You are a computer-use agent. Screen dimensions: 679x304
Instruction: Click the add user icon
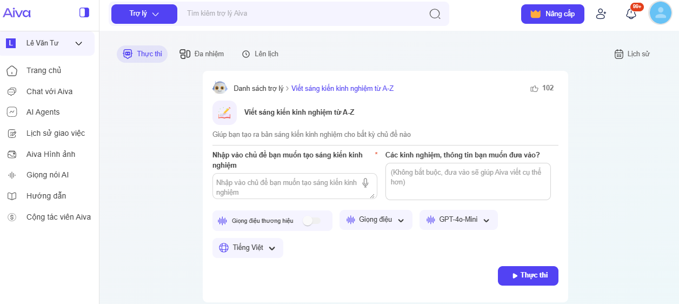(601, 14)
